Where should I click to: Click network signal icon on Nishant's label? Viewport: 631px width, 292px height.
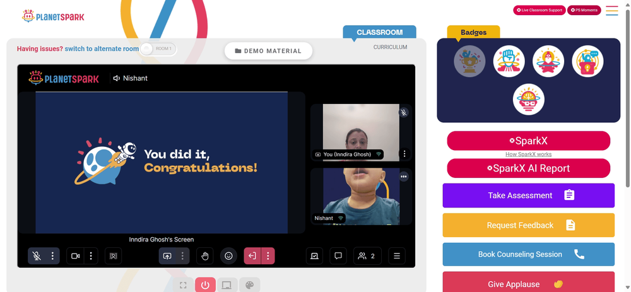pos(341,218)
